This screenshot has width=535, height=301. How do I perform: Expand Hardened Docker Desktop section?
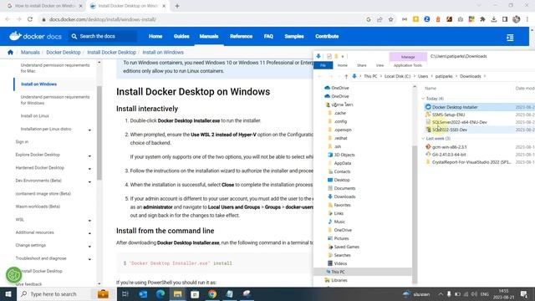coord(89,169)
